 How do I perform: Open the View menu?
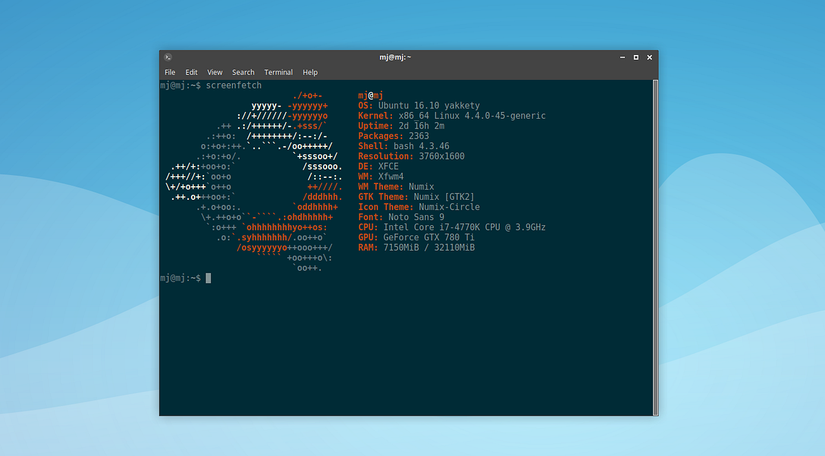click(x=214, y=71)
